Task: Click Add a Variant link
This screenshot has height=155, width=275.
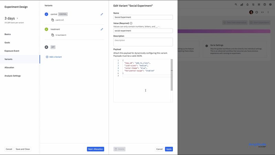Action: click(54, 57)
